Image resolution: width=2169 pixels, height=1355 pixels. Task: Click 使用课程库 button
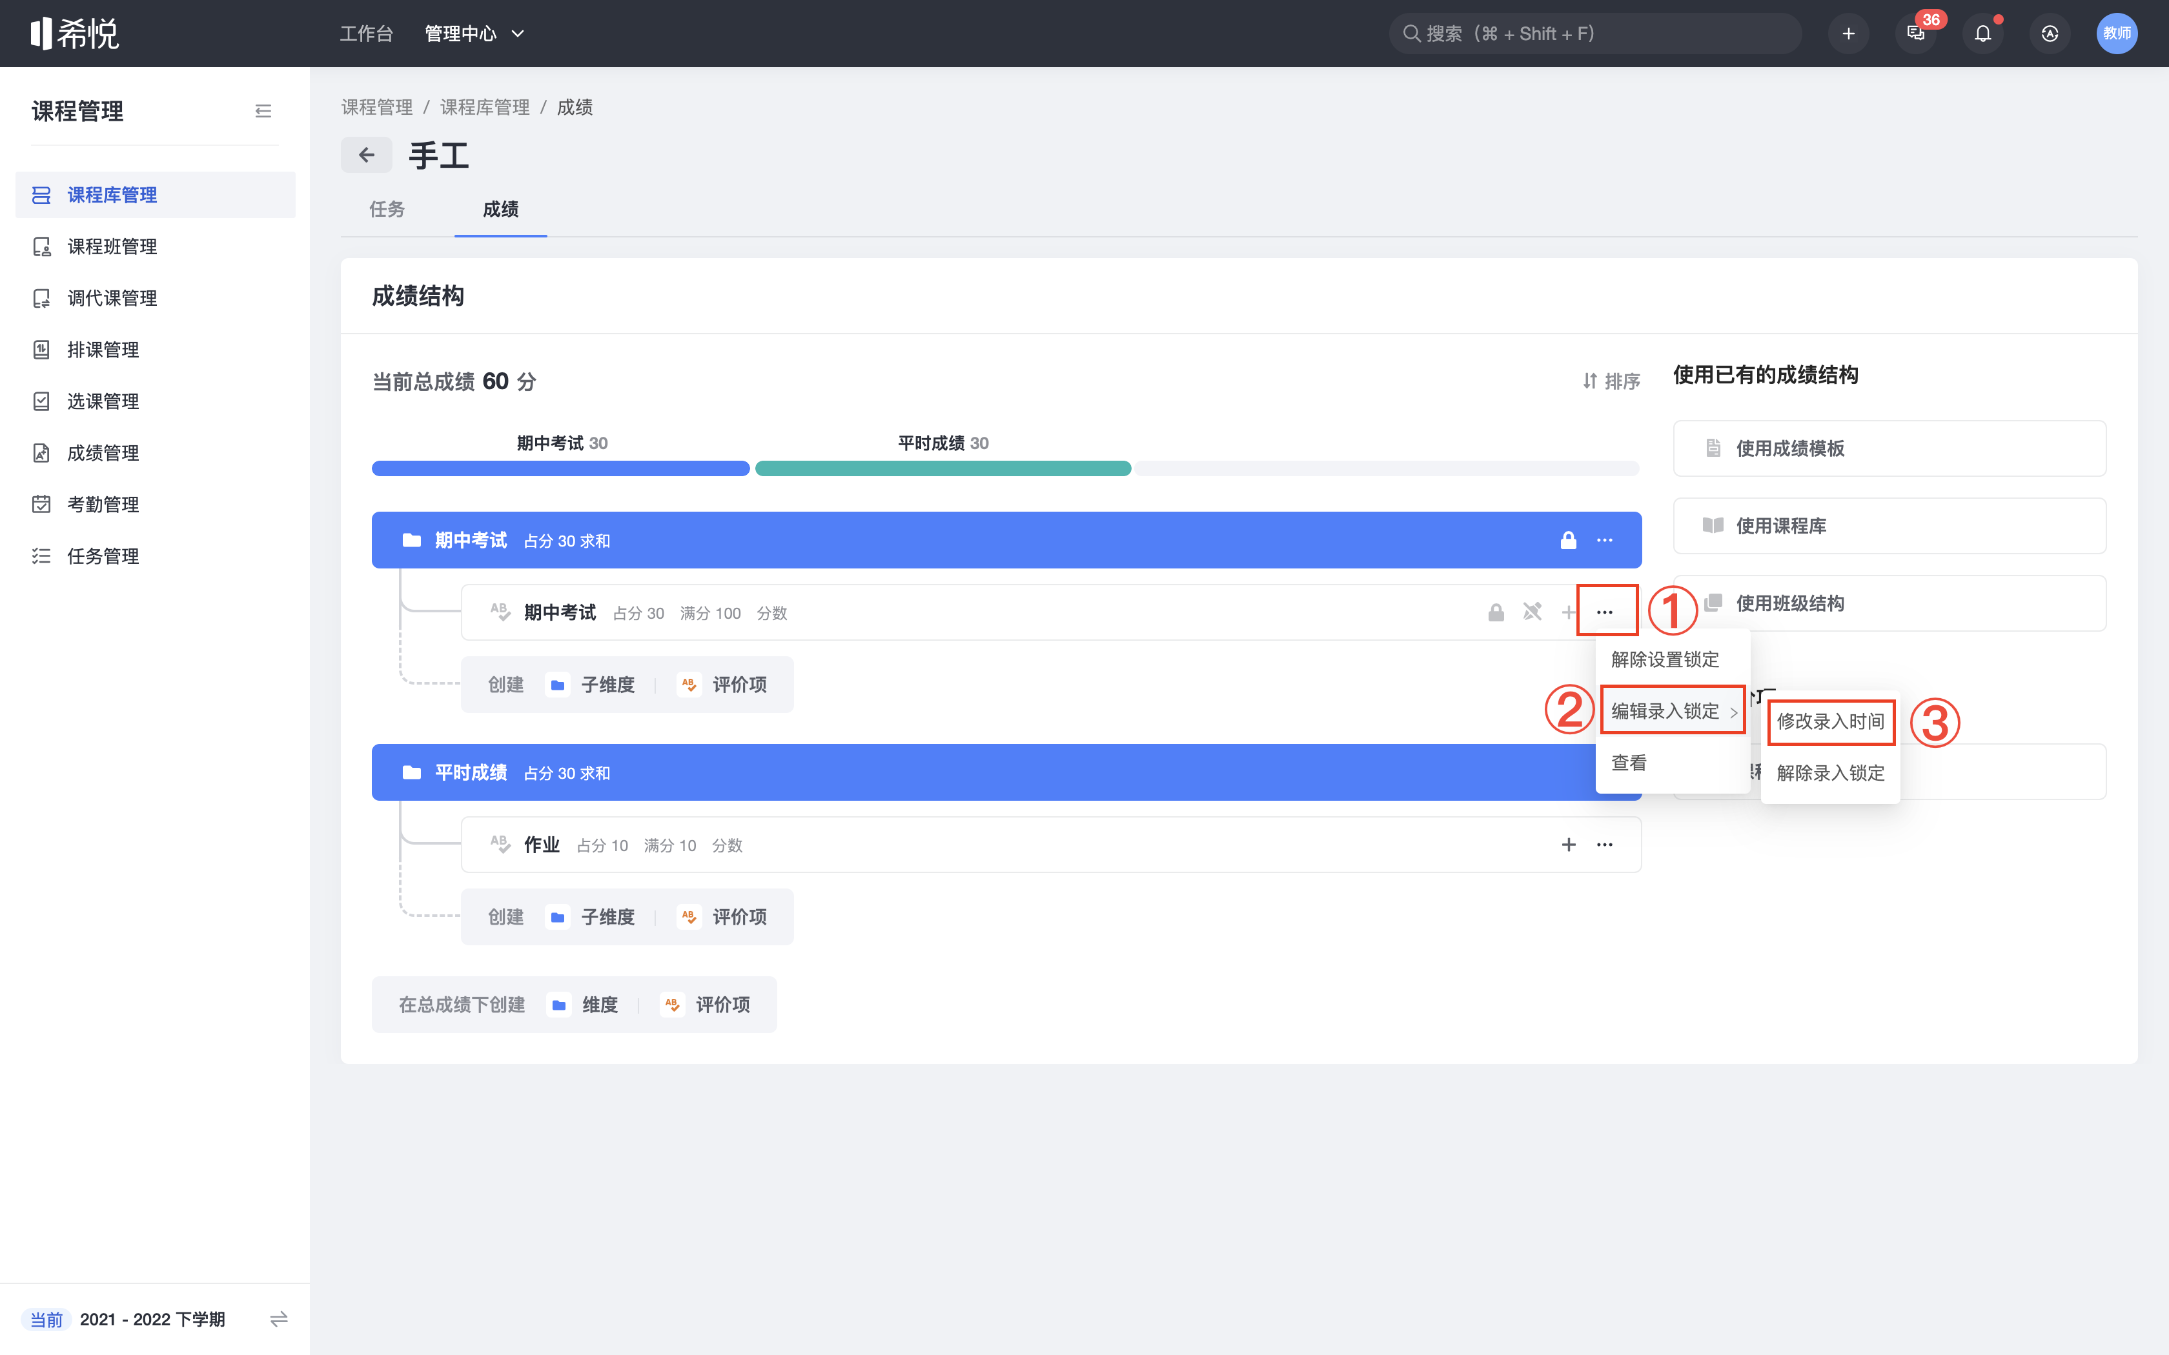click(x=1889, y=525)
